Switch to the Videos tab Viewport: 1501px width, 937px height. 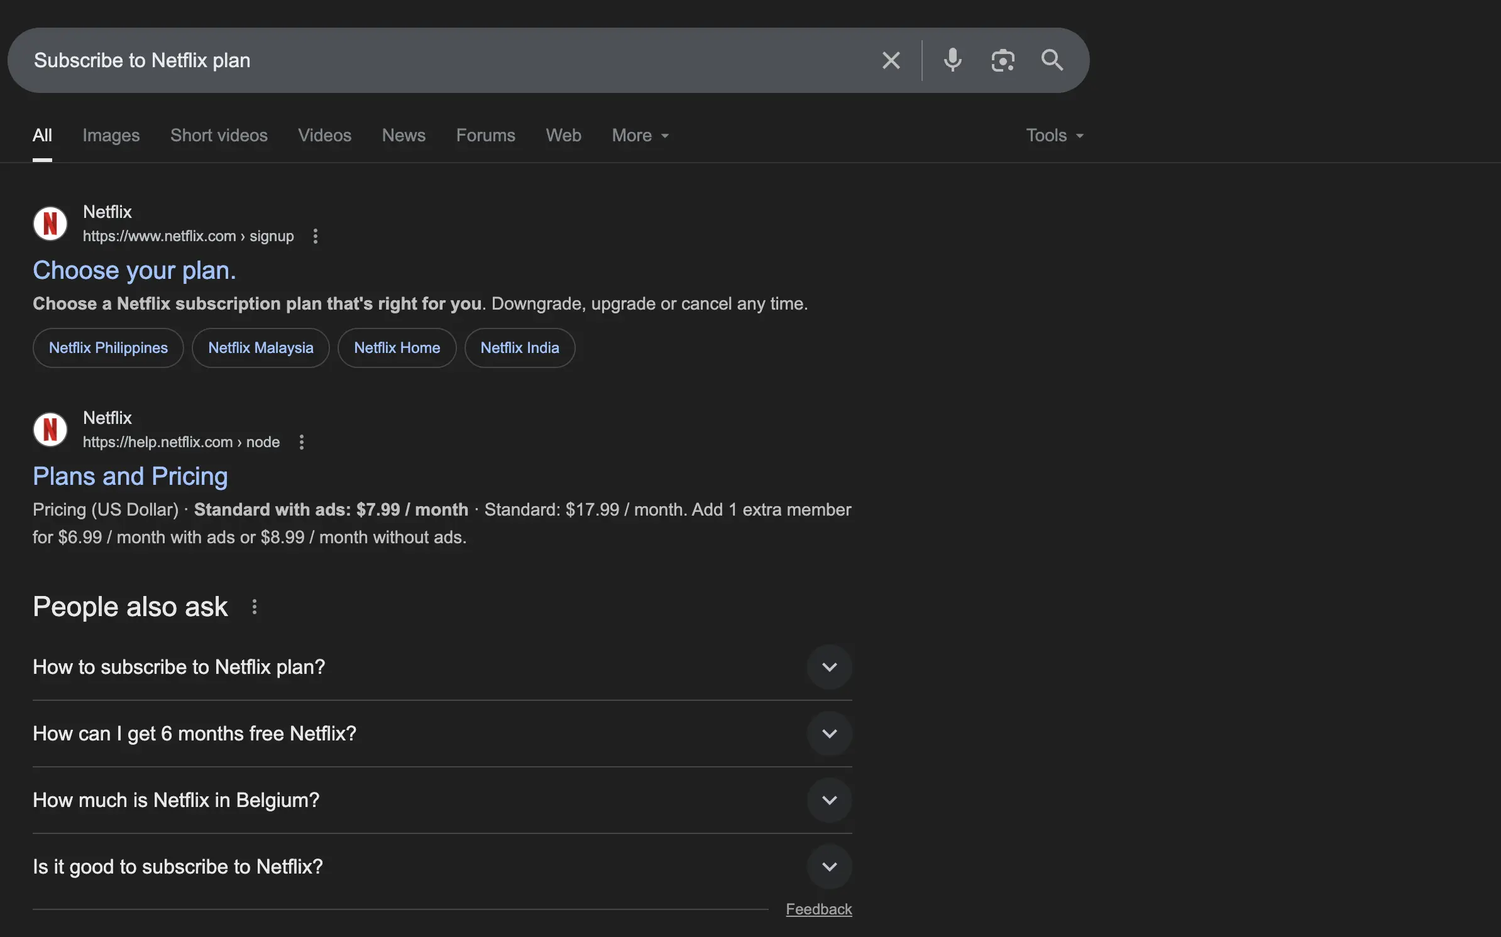tap(324, 135)
